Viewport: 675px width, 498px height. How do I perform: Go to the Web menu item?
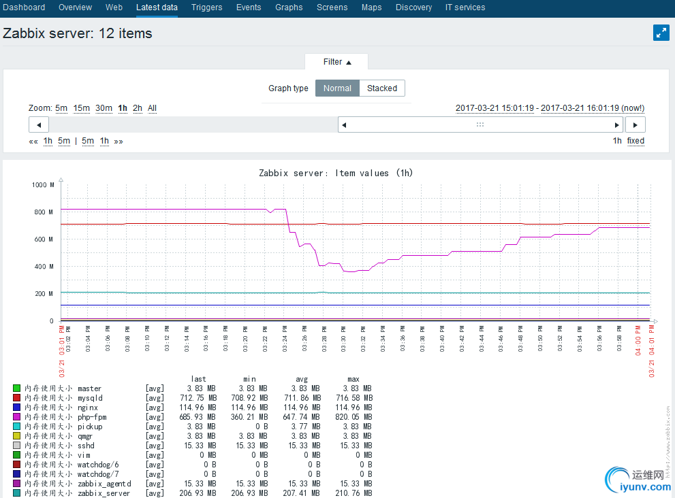114,7
